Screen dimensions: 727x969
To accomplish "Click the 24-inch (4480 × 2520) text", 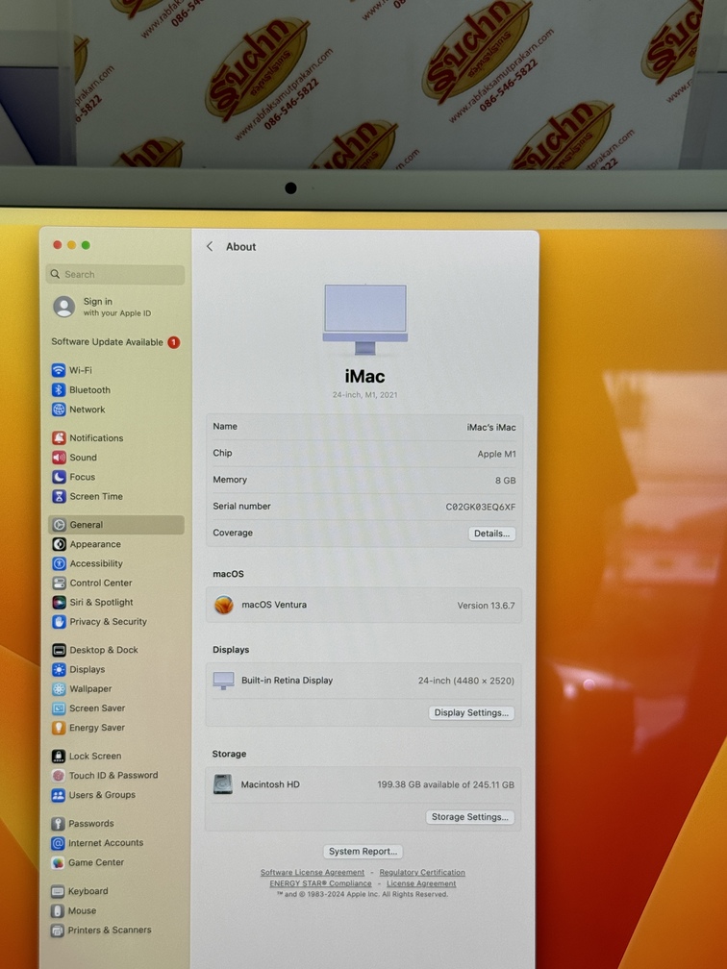I will click(x=466, y=681).
